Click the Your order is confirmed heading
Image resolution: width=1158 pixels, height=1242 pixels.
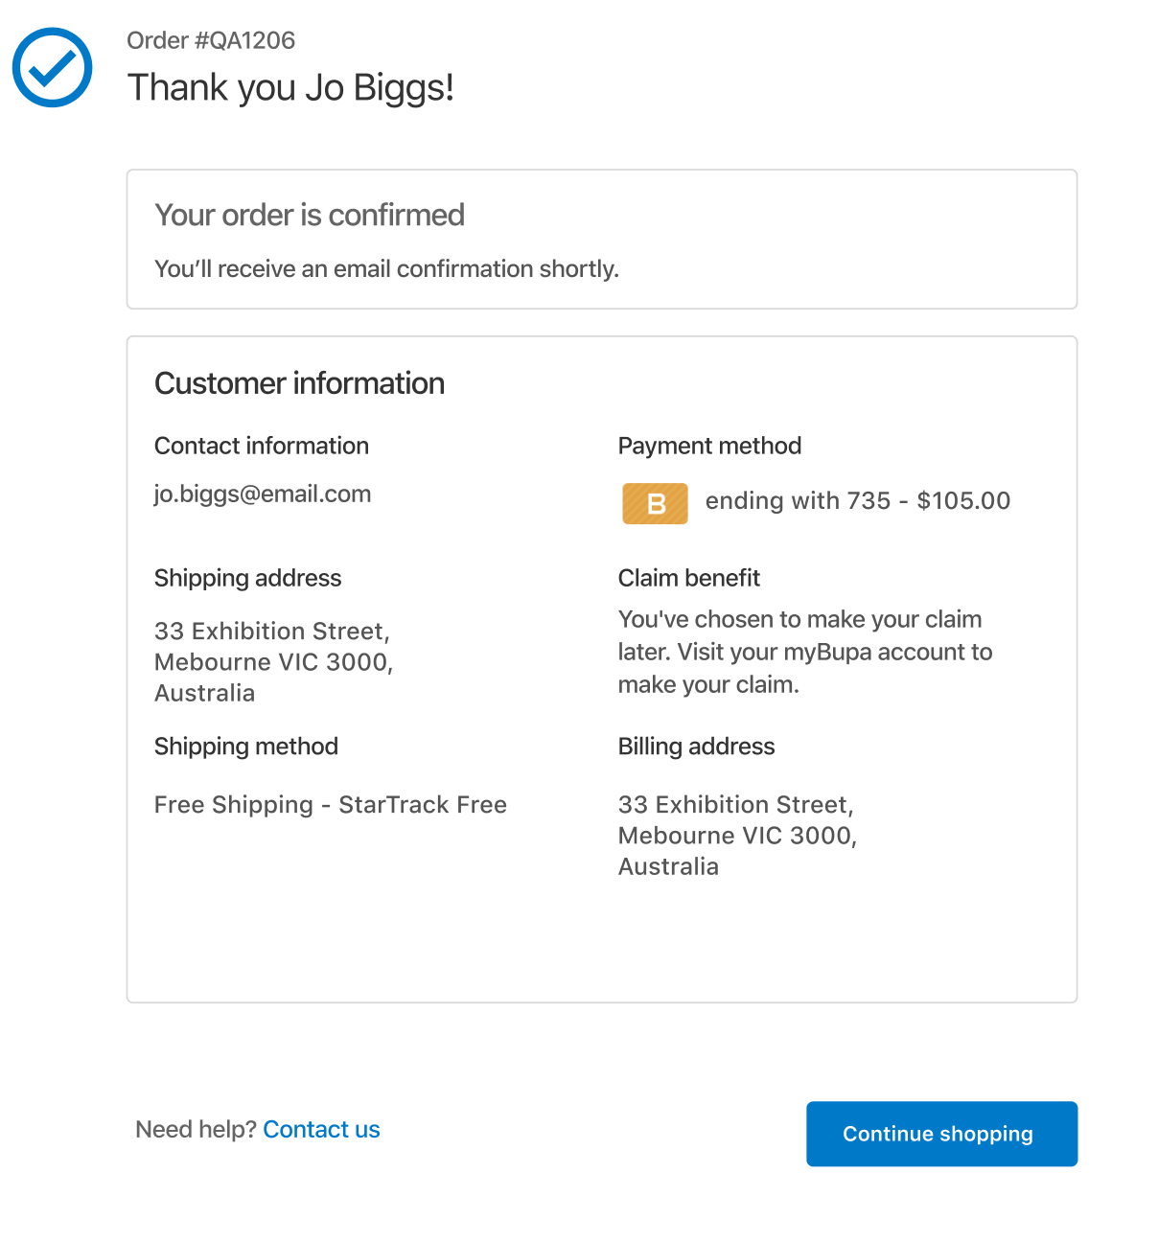pos(310,215)
